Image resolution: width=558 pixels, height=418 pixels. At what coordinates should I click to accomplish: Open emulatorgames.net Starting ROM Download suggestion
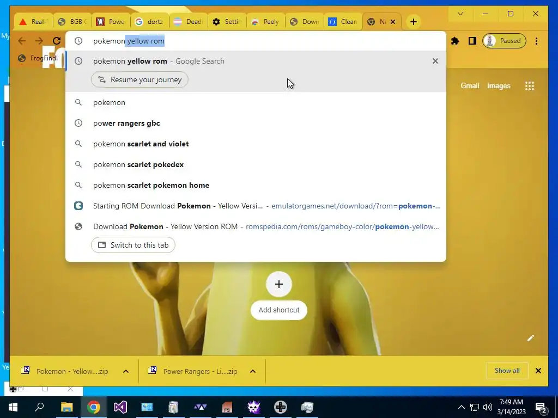pyautogui.click(x=256, y=206)
